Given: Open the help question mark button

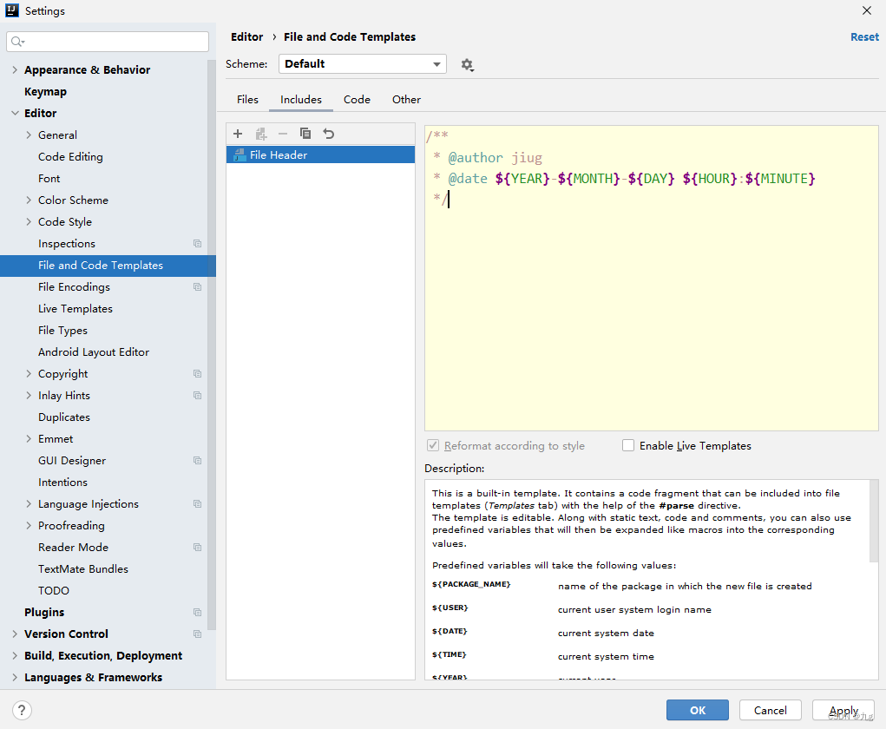Looking at the screenshot, I should pos(22,711).
